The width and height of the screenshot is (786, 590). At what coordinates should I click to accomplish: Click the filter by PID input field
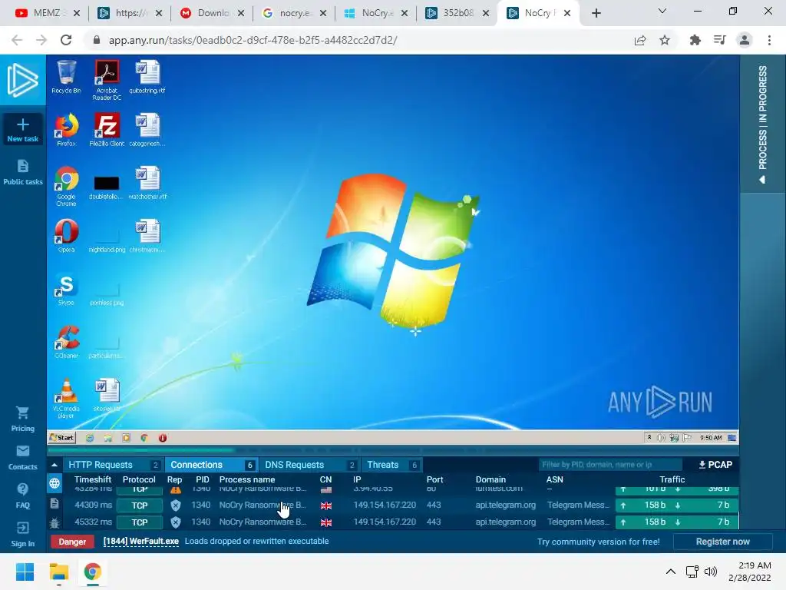click(x=610, y=465)
